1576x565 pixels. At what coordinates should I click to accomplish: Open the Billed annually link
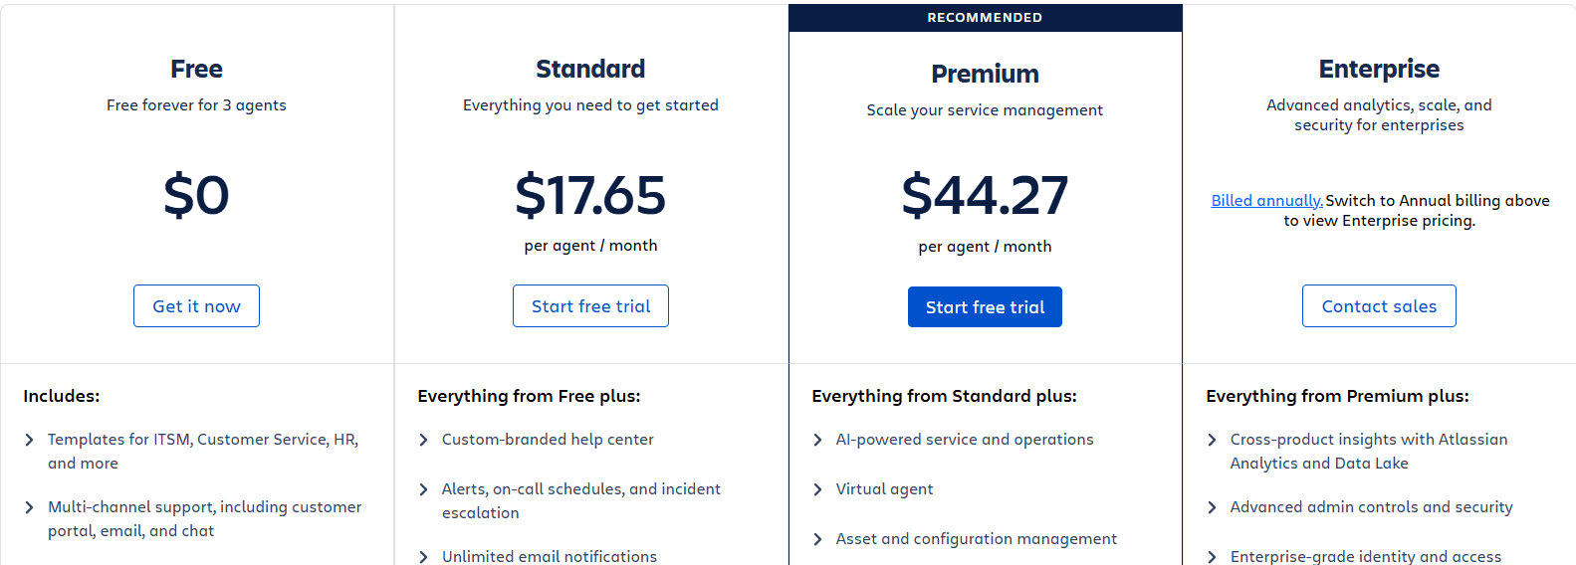pos(1266,201)
